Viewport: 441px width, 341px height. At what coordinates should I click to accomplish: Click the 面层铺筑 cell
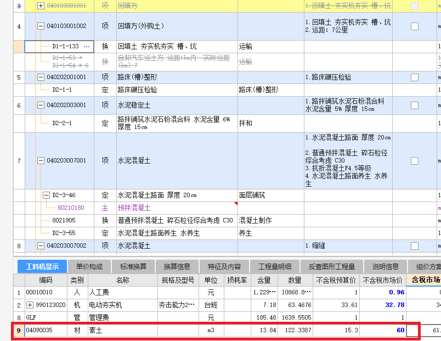271,195
